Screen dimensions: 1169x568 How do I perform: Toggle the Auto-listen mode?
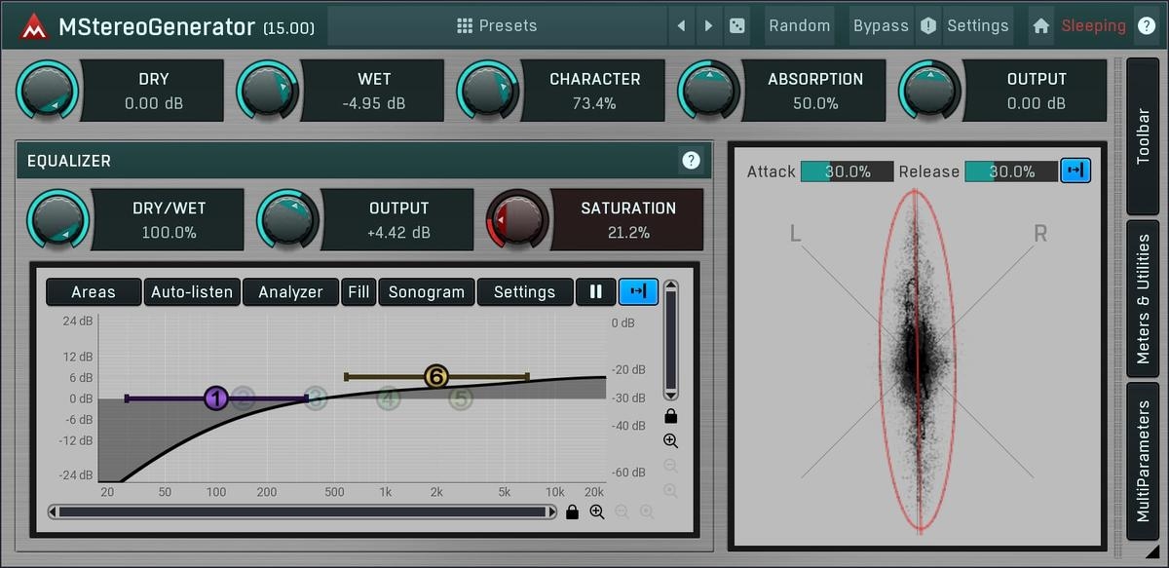pos(192,291)
